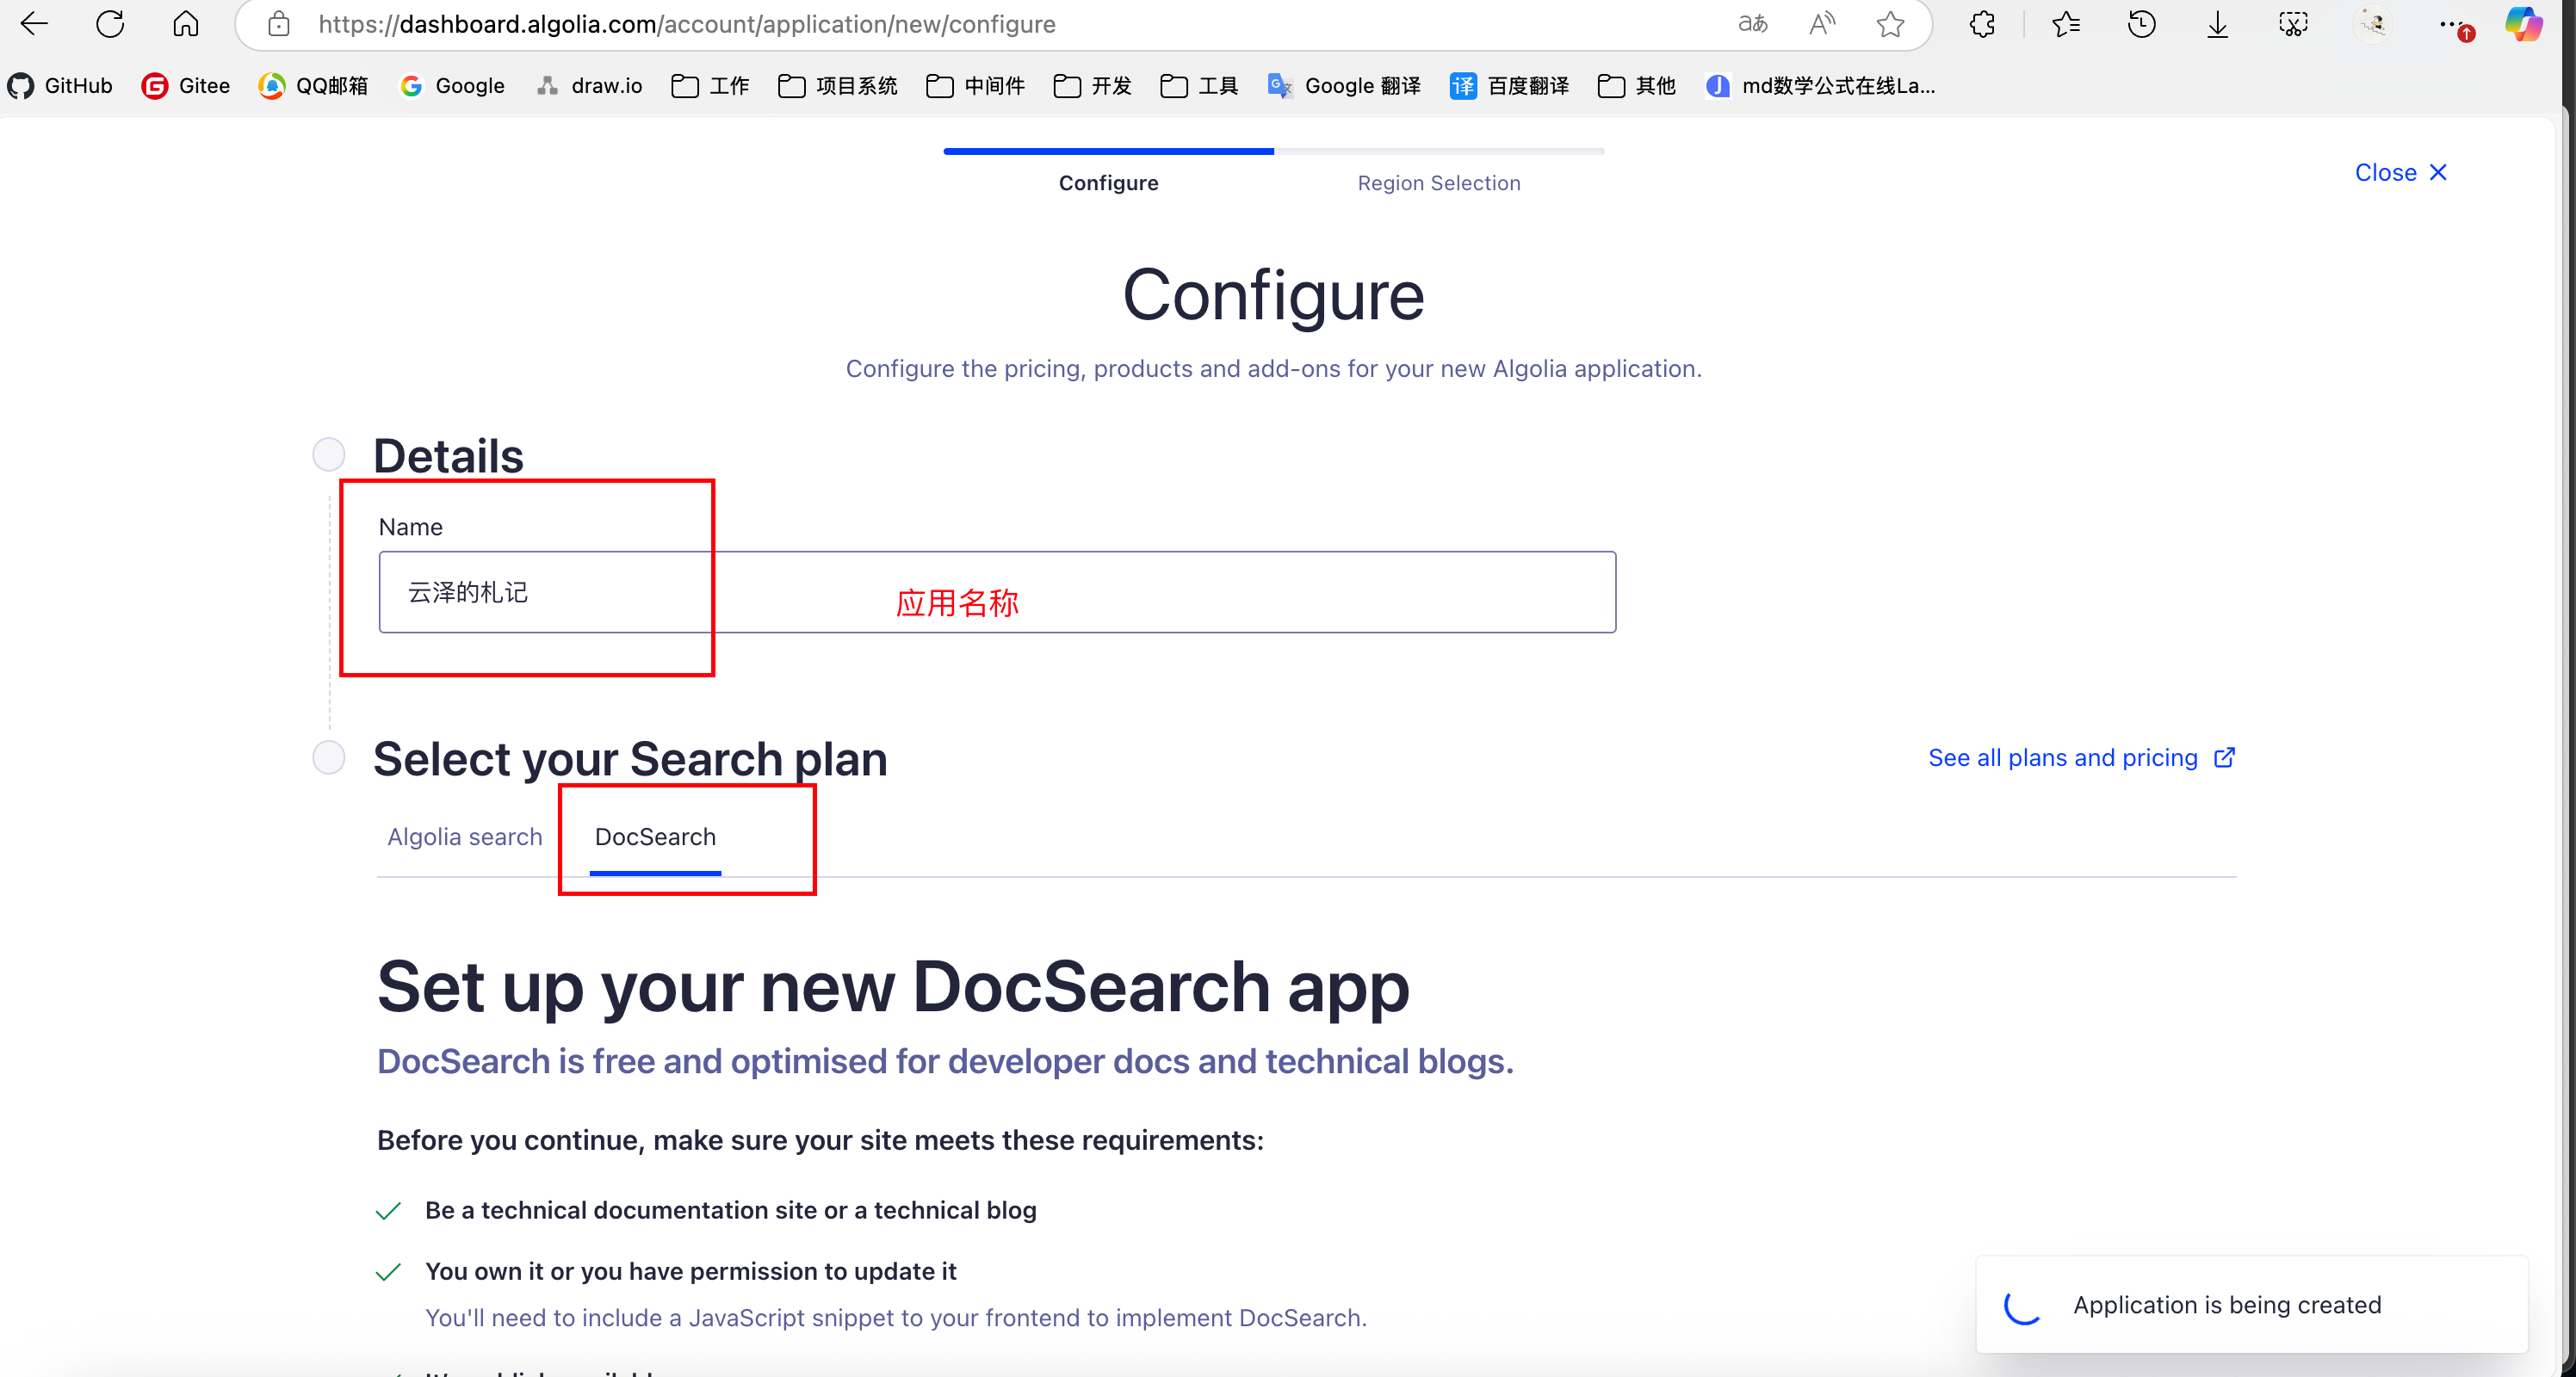
Task: Expand the 其他 bookmark folder
Action: click(1636, 86)
